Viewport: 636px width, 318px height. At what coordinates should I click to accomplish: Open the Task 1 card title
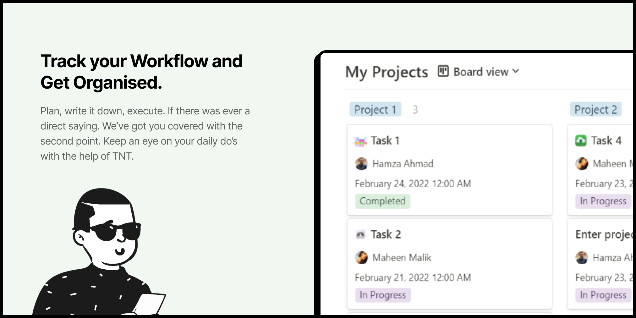385,140
